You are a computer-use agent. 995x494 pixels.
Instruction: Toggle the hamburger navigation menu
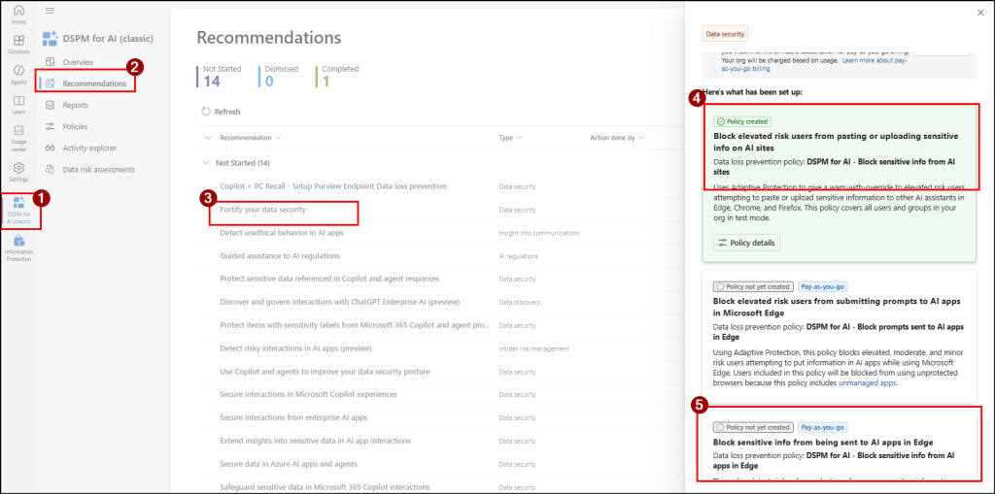(x=50, y=11)
